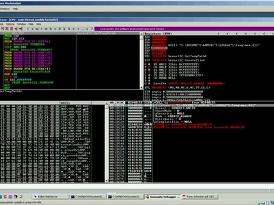
Task: Select 'Mode = CREATE_ALWAYS' stack argument
Action: [173, 116]
